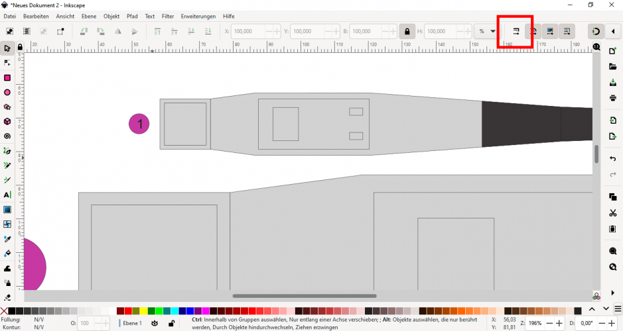Toggle snapping on or off
Image resolution: width=623 pixels, height=331 pixels.
(x=596, y=31)
